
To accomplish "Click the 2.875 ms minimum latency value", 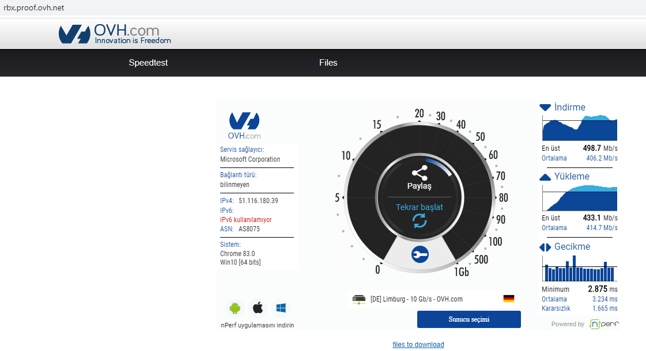I will [602, 289].
